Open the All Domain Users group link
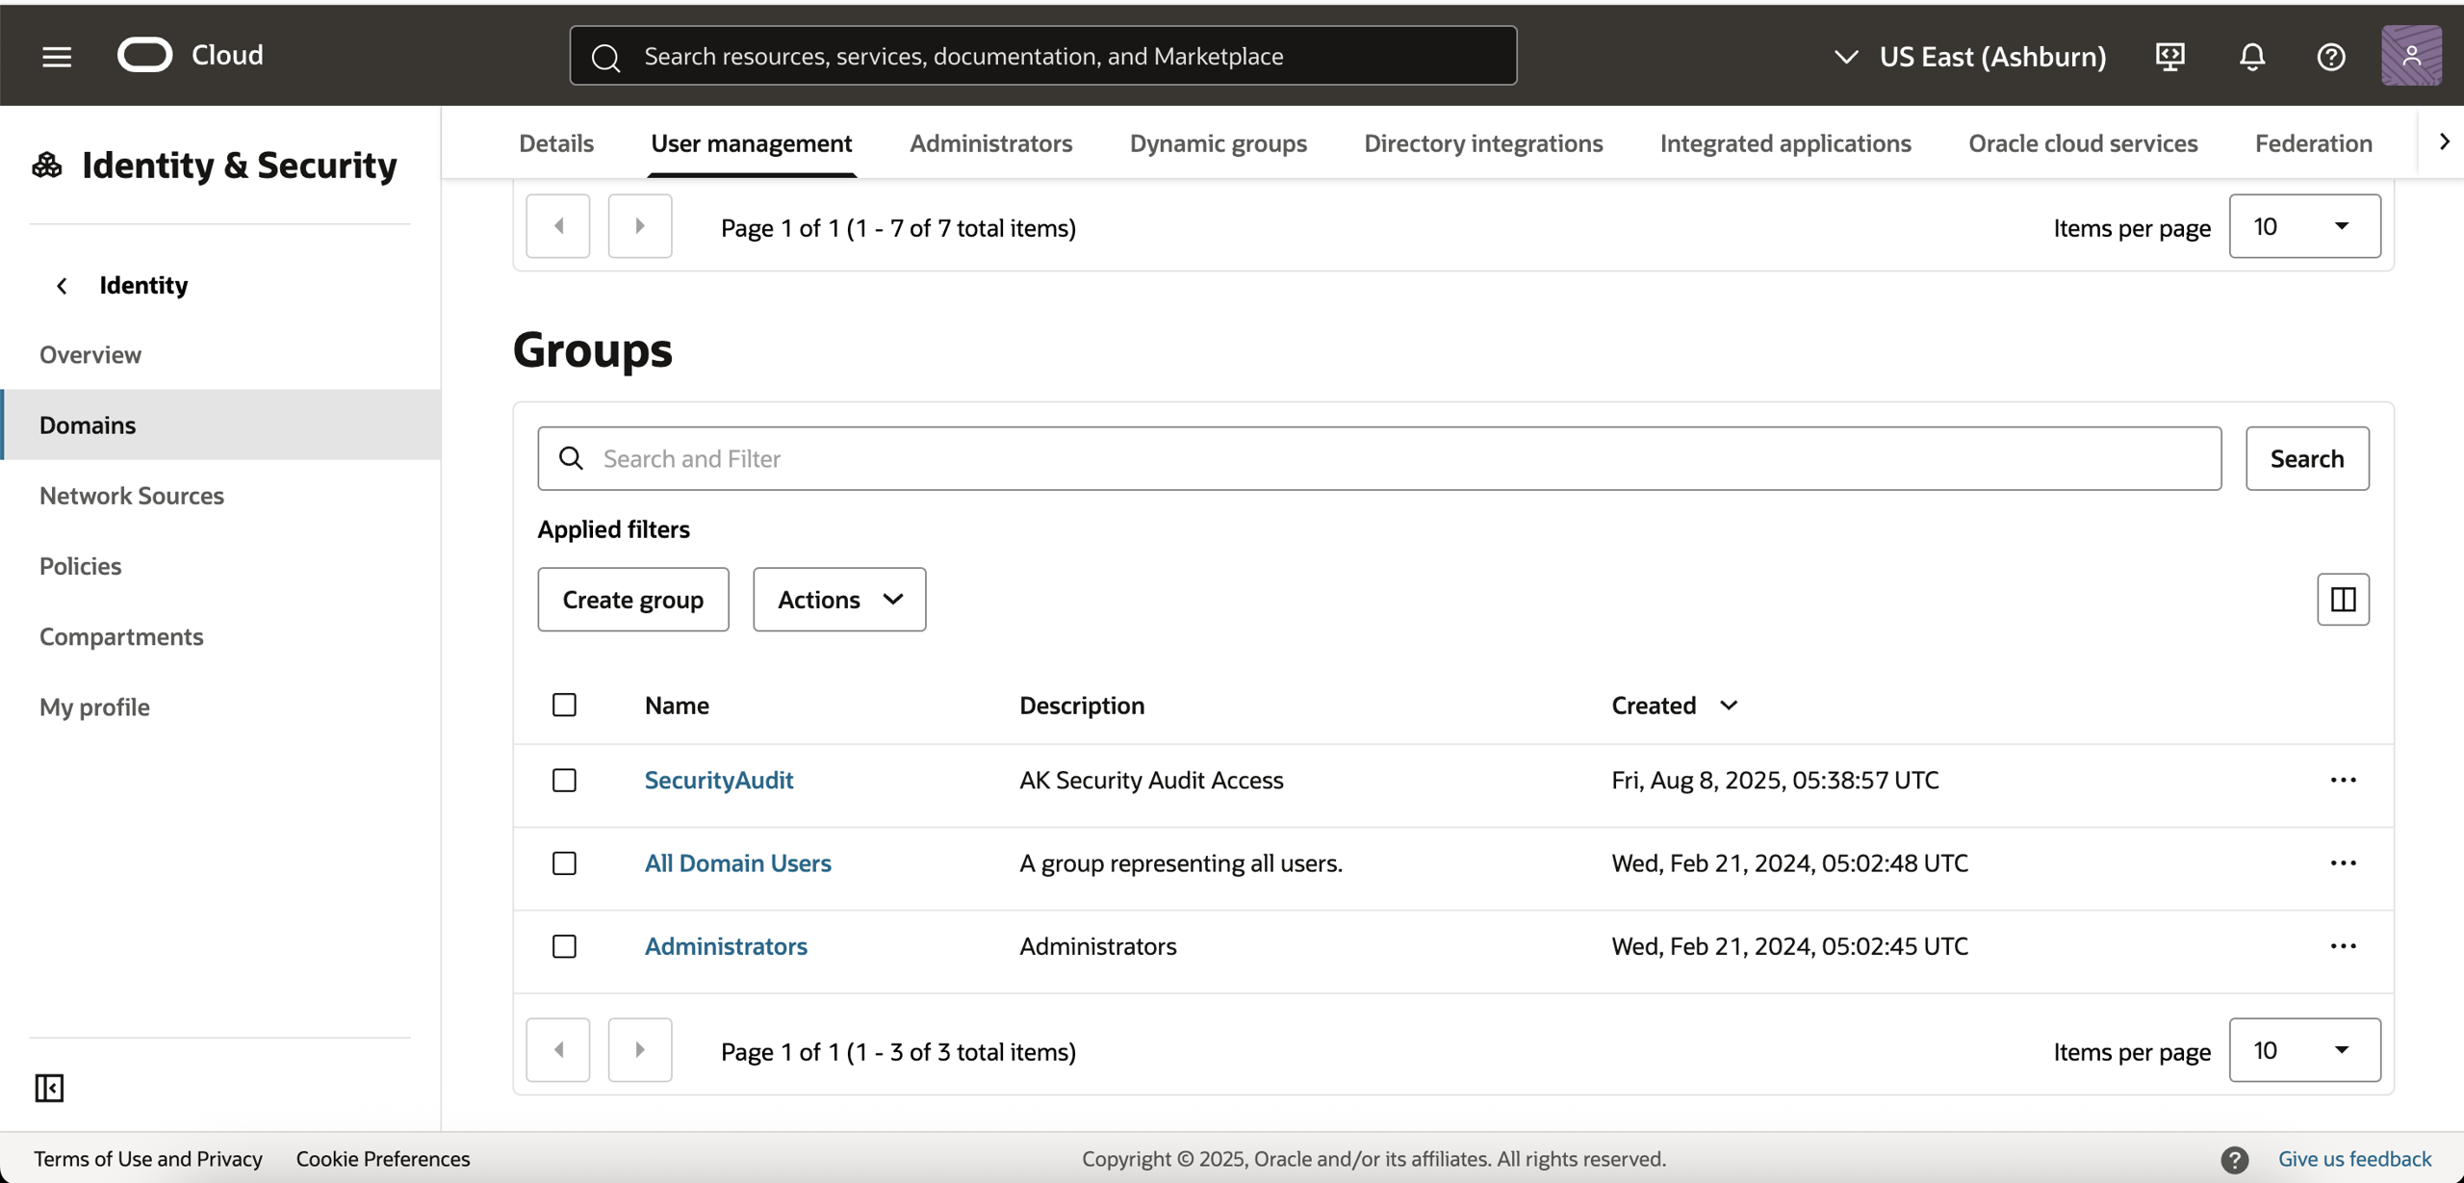The image size is (2464, 1183). coord(737,862)
